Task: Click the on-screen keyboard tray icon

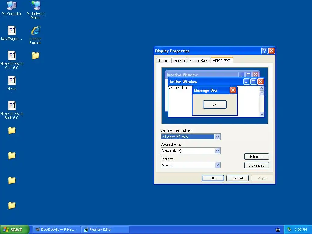Action: (x=278, y=230)
